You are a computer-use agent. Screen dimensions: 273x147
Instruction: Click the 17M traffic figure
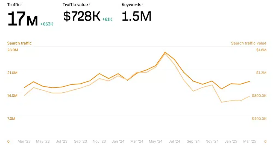pos(22,19)
